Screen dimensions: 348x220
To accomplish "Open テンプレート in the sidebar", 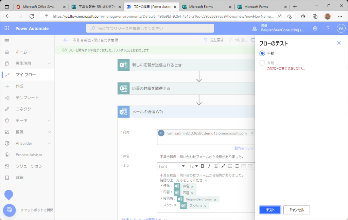I will (27, 97).
